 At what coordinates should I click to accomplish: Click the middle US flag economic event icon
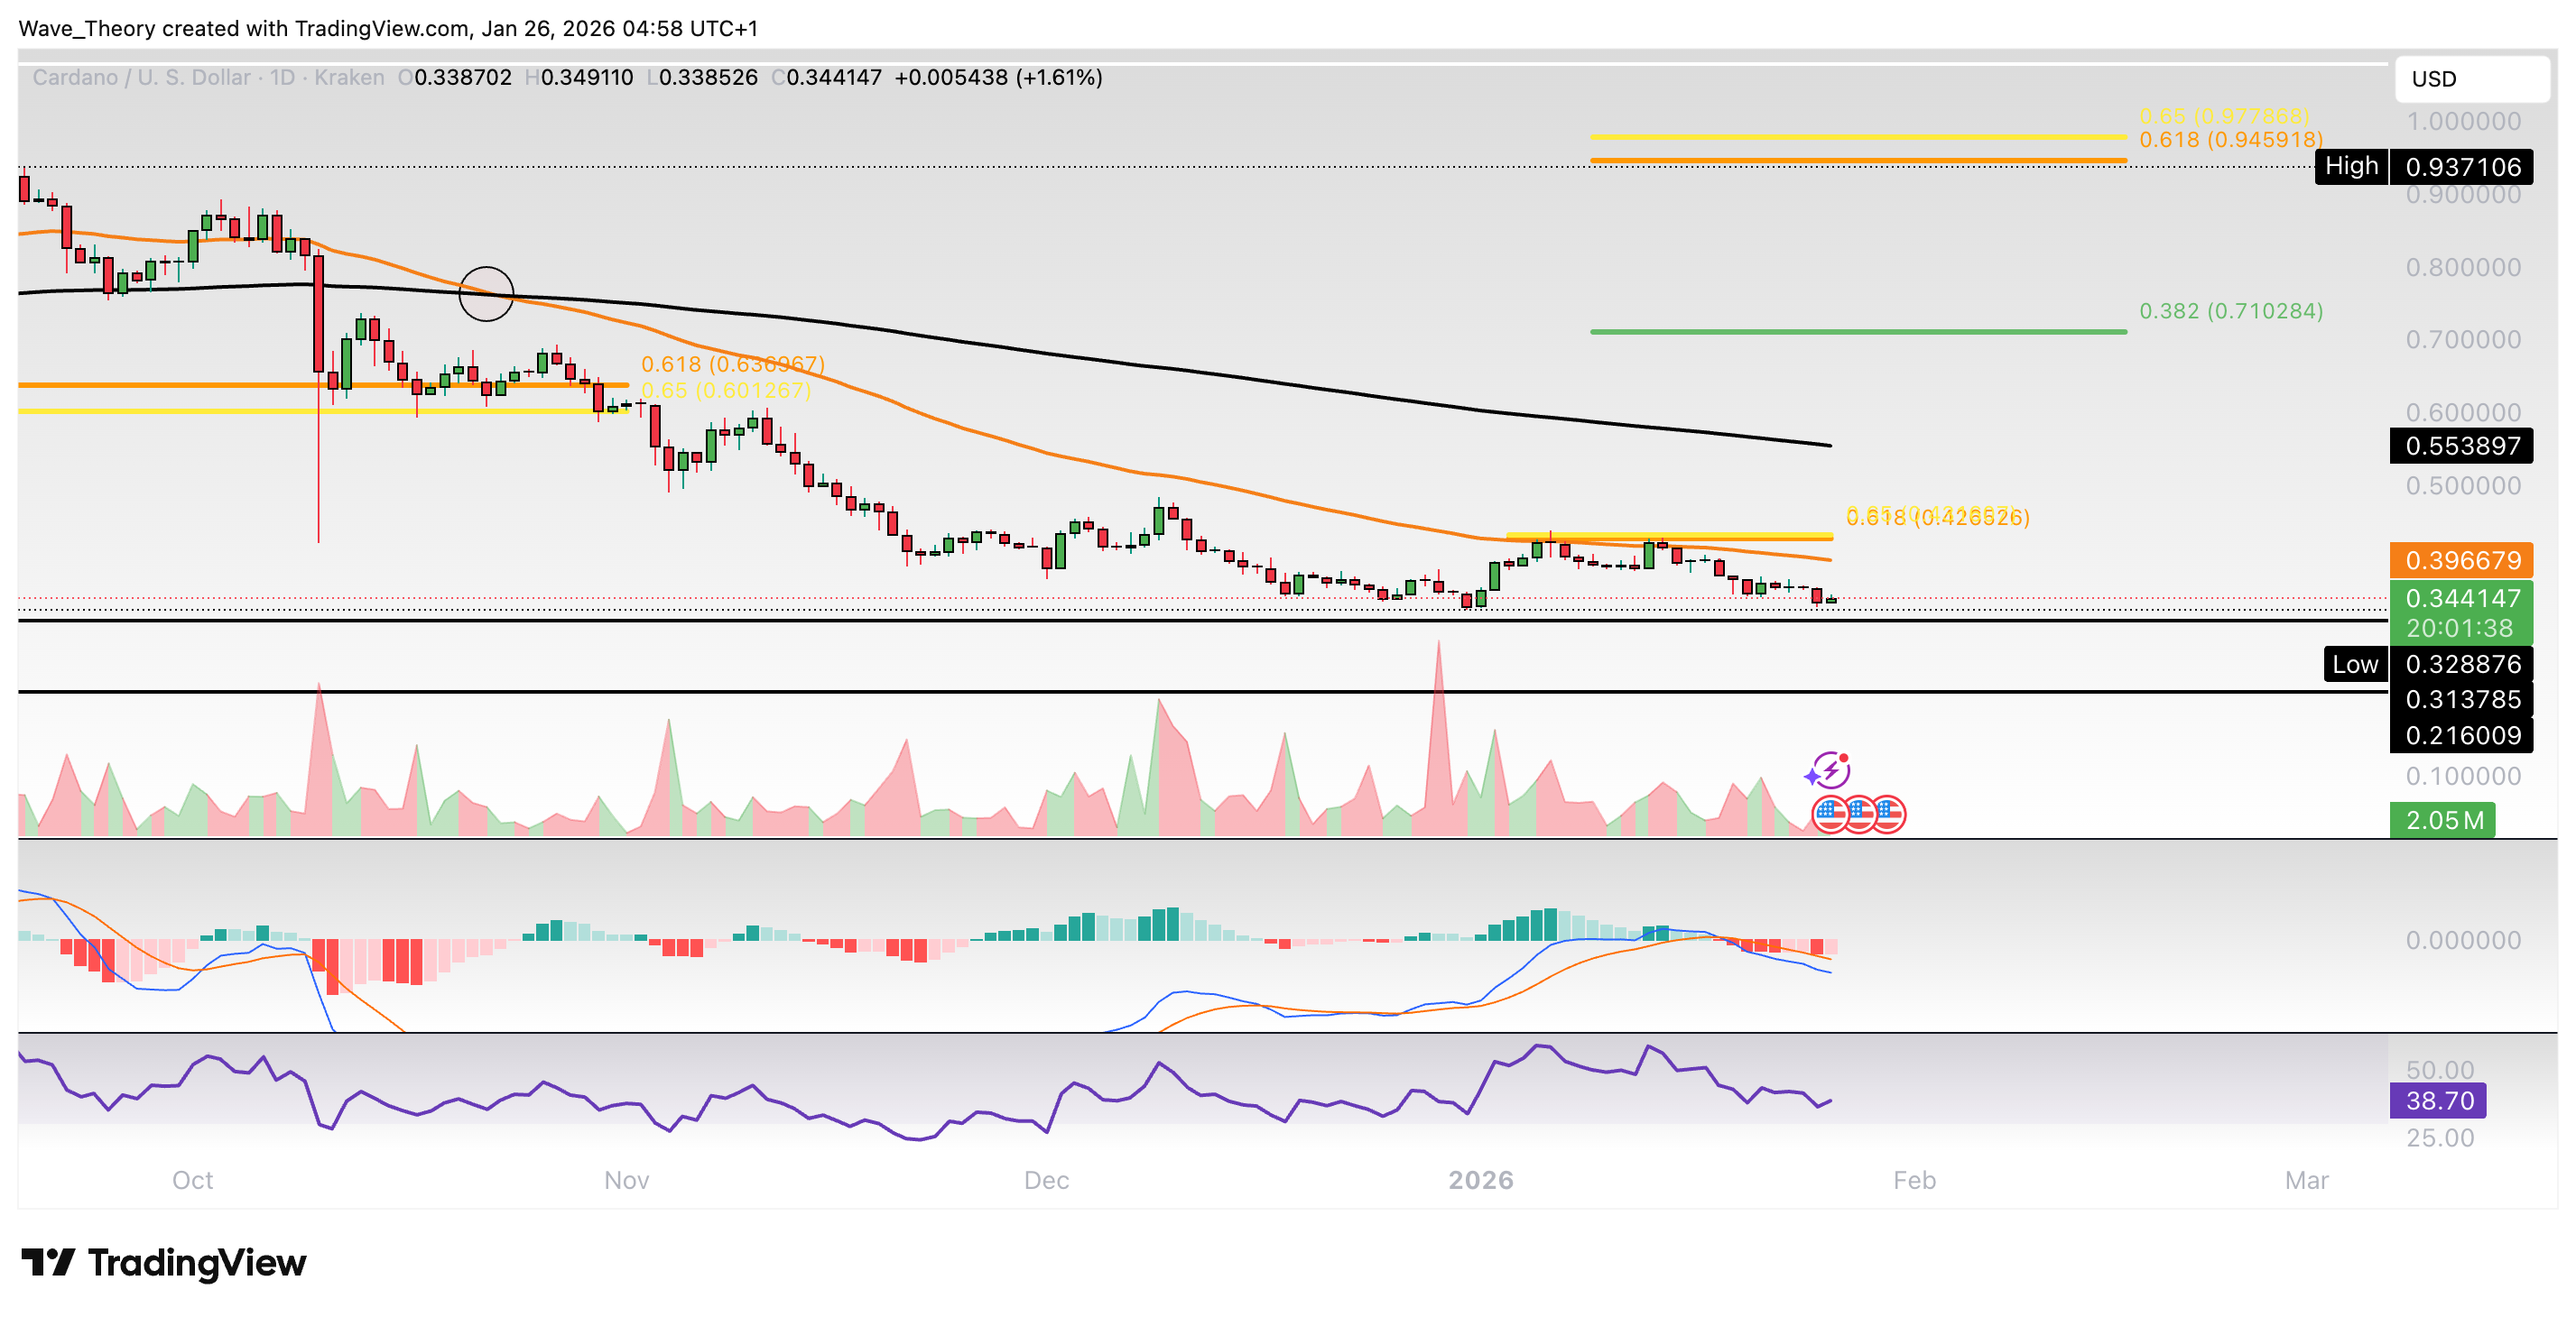pos(1860,815)
